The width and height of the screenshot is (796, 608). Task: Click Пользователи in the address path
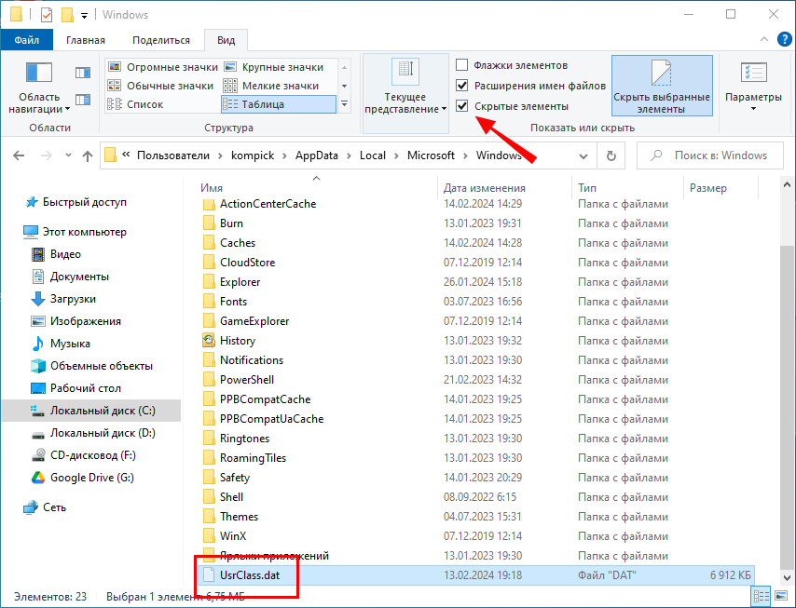pos(173,155)
